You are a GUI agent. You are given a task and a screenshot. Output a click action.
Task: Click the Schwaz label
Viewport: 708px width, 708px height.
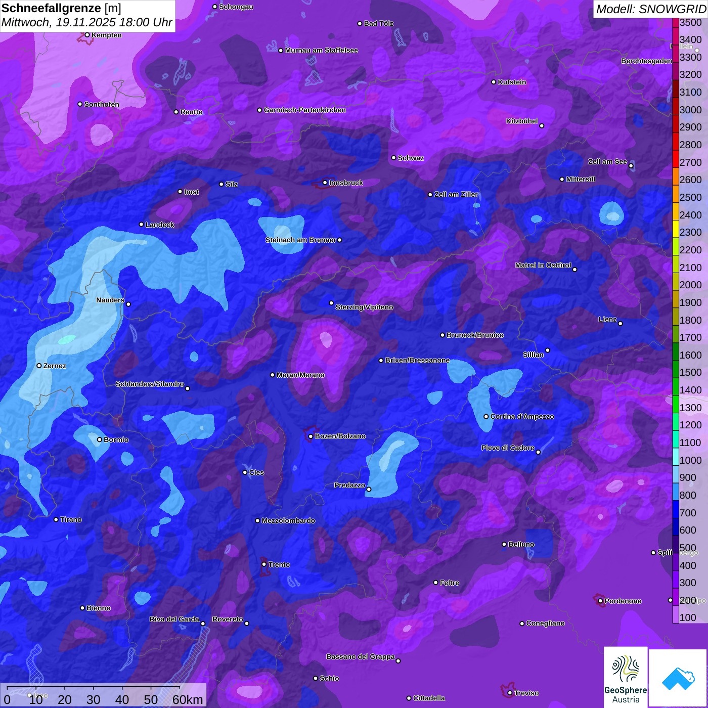[411, 158]
